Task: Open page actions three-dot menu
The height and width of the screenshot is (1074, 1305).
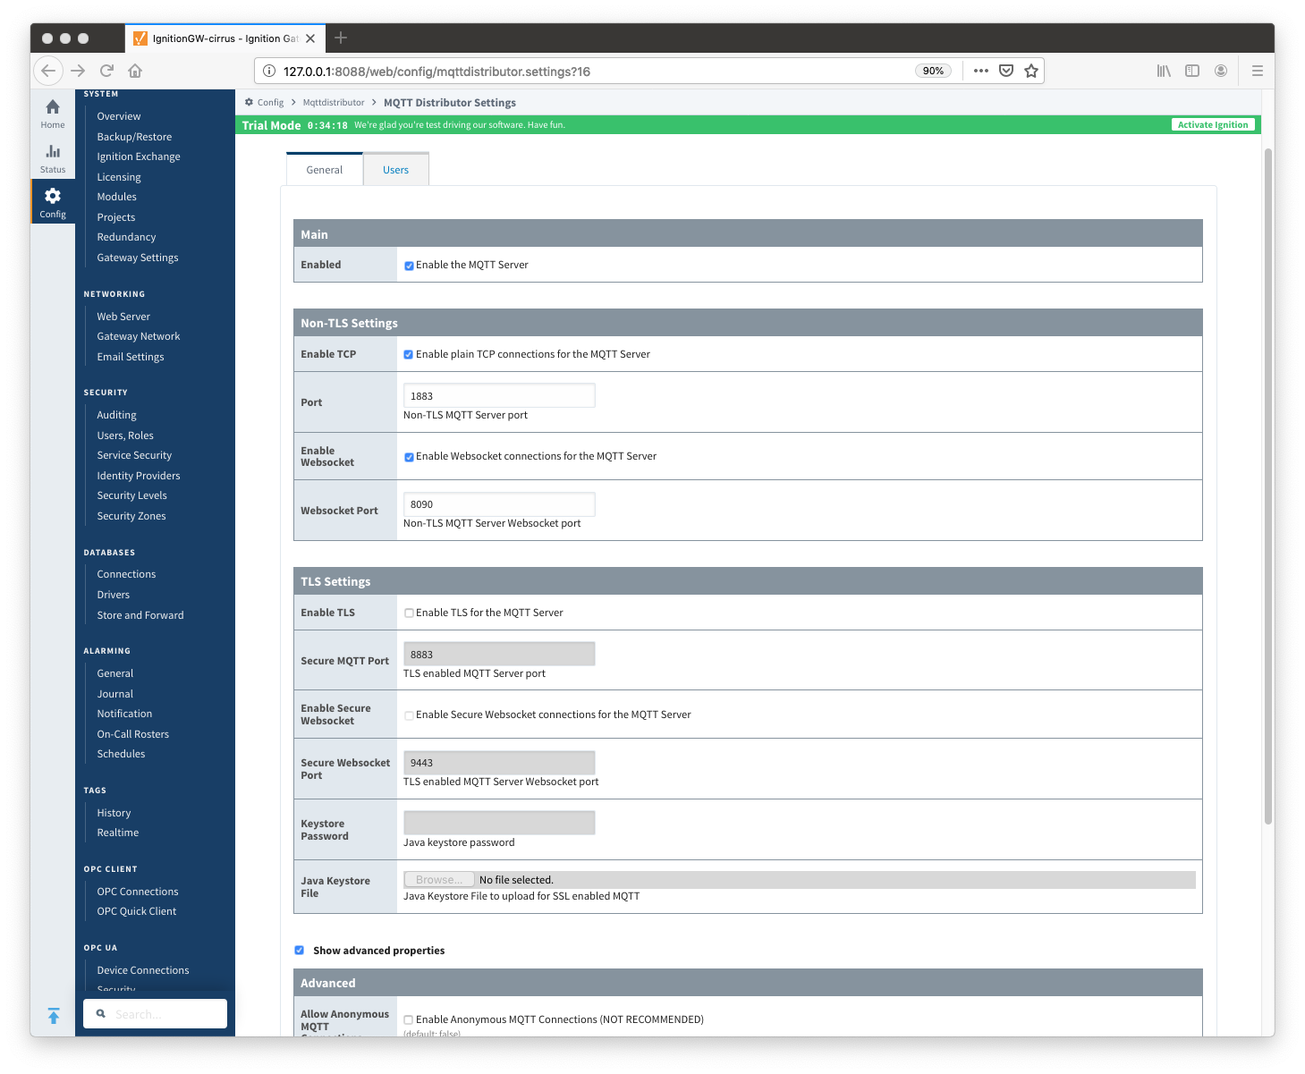Action: pyautogui.click(x=981, y=71)
